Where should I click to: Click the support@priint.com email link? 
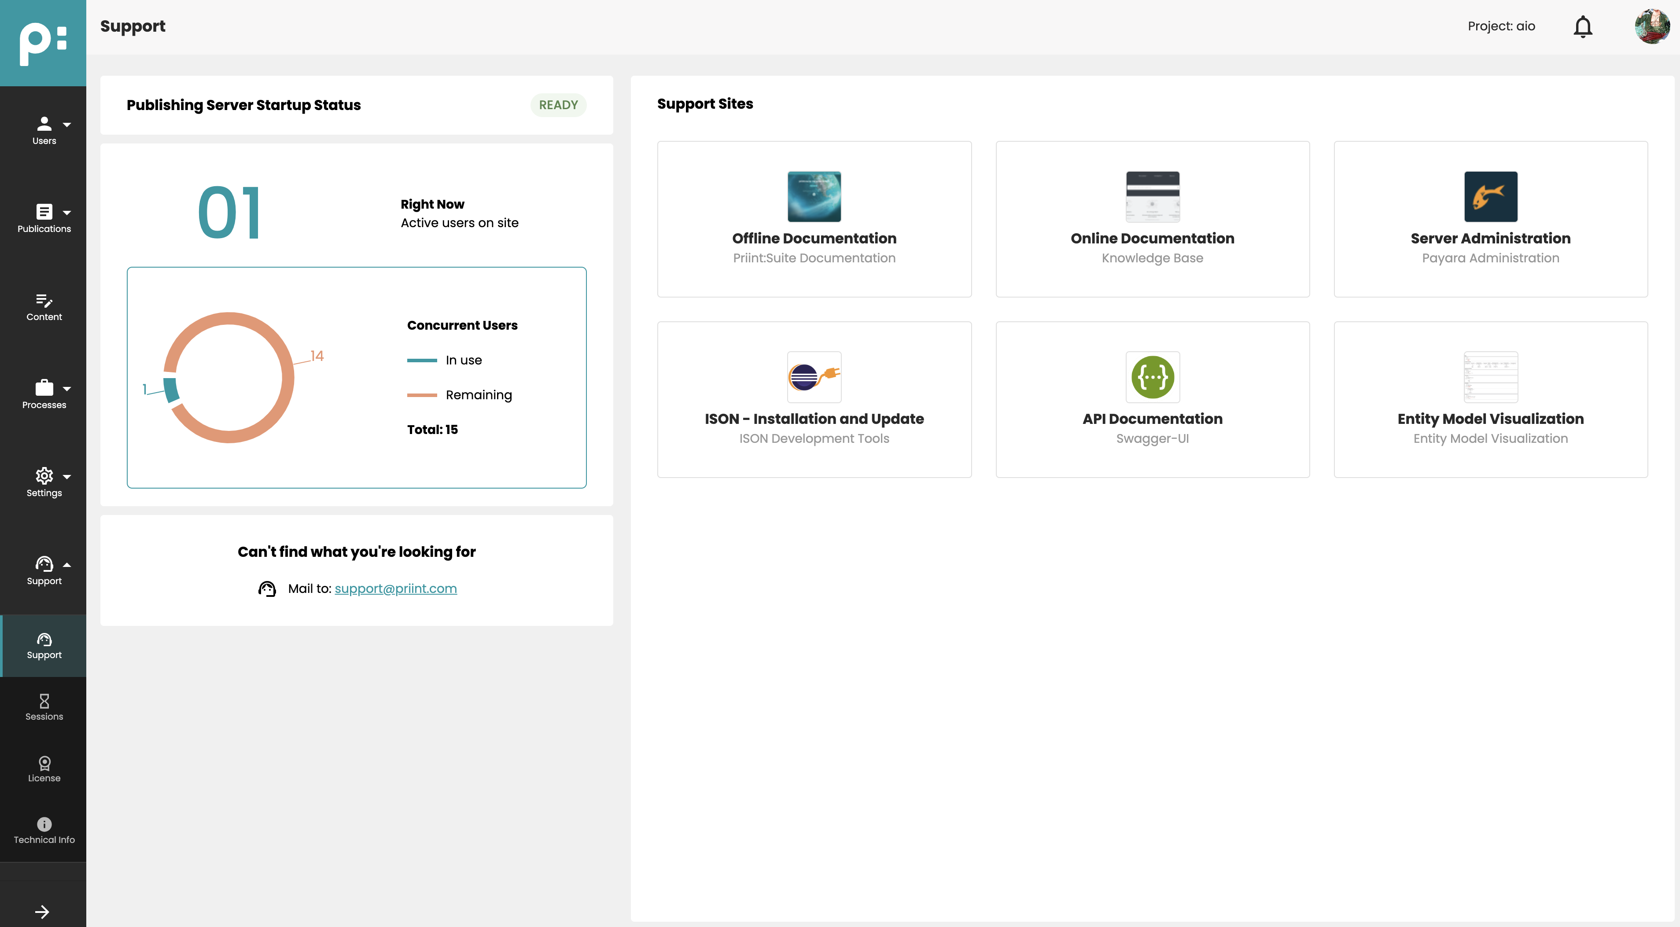point(395,588)
